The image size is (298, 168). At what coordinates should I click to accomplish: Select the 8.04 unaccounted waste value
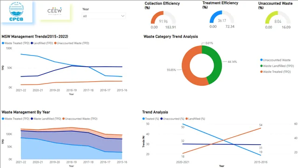click(x=278, y=21)
